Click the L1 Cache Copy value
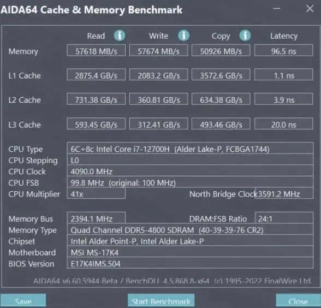This screenshot has height=308, width=321. click(x=221, y=75)
